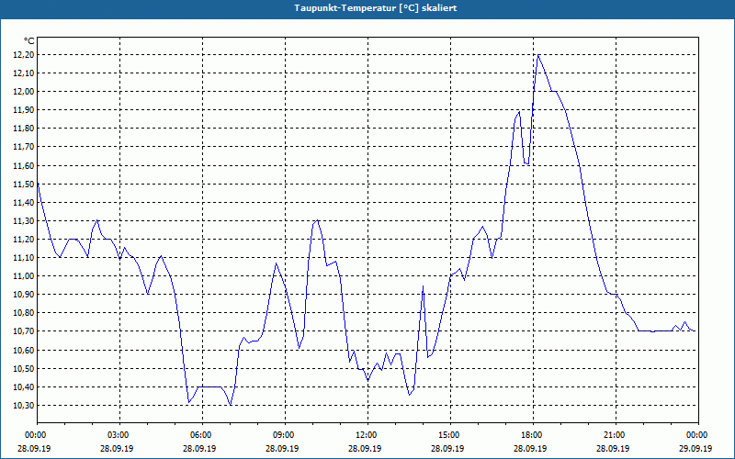
Task: Click the 11,60 y-axis label
Action: coord(25,166)
